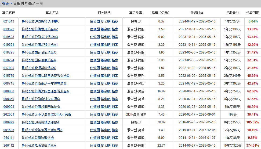Open fund 景顺长城改革机遇灵活配置A
The height and width of the screenshot is (149, 261).
(x=42, y=130)
